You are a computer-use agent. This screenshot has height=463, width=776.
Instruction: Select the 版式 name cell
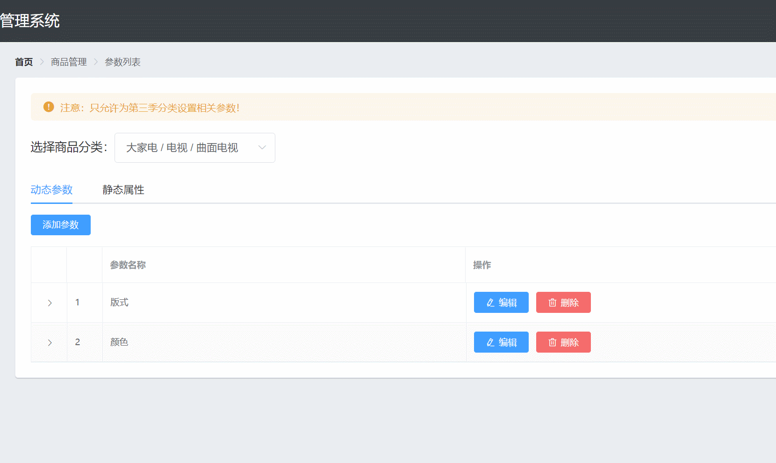[284, 303]
